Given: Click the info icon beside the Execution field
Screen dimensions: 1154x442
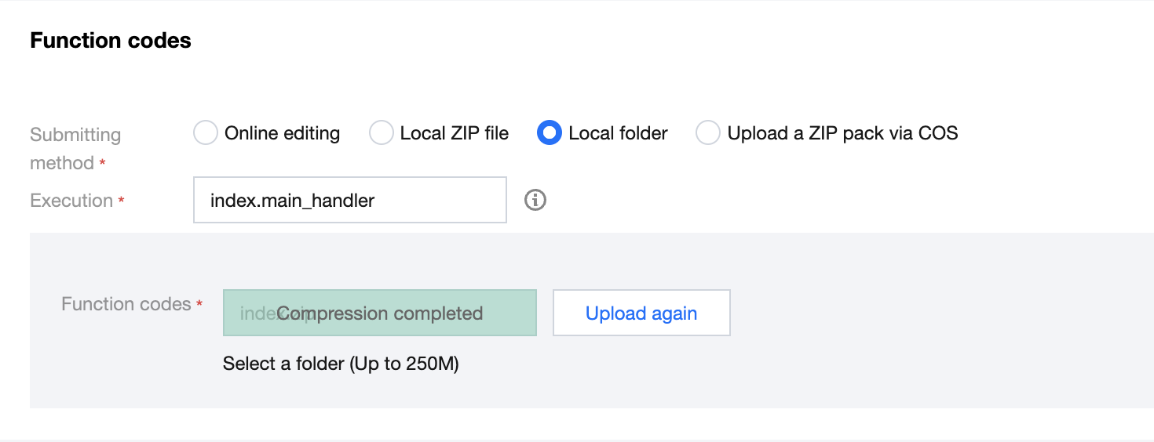Looking at the screenshot, I should pos(535,200).
